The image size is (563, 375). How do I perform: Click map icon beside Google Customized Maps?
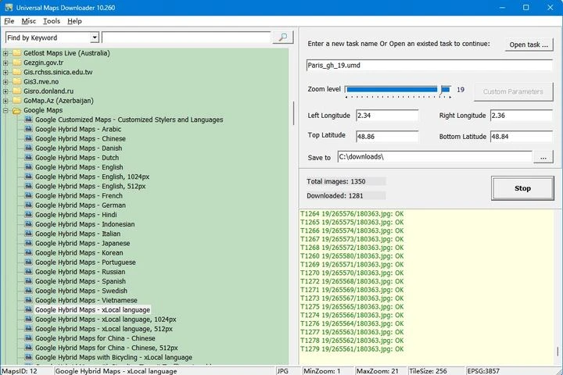point(28,120)
